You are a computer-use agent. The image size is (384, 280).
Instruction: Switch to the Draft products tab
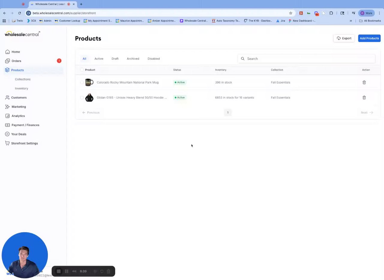tap(115, 58)
